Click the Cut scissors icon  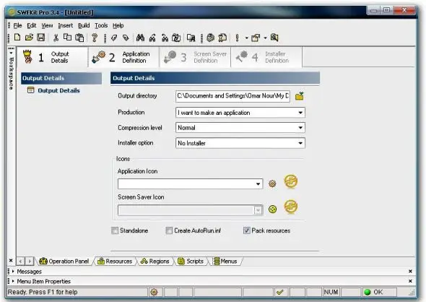tap(56, 38)
